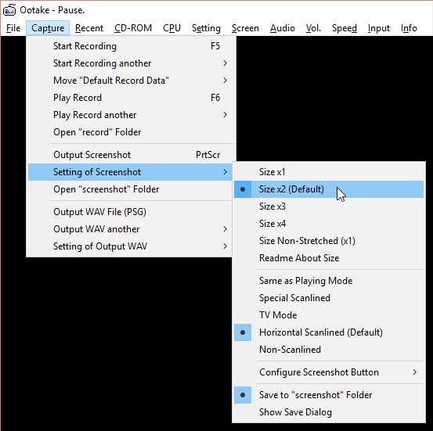This screenshot has width=433, height=431.
Task: Select Size x3 for screenshots
Action: point(329,207)
